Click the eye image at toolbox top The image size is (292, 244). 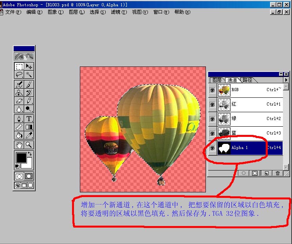[x=24, y=57]
